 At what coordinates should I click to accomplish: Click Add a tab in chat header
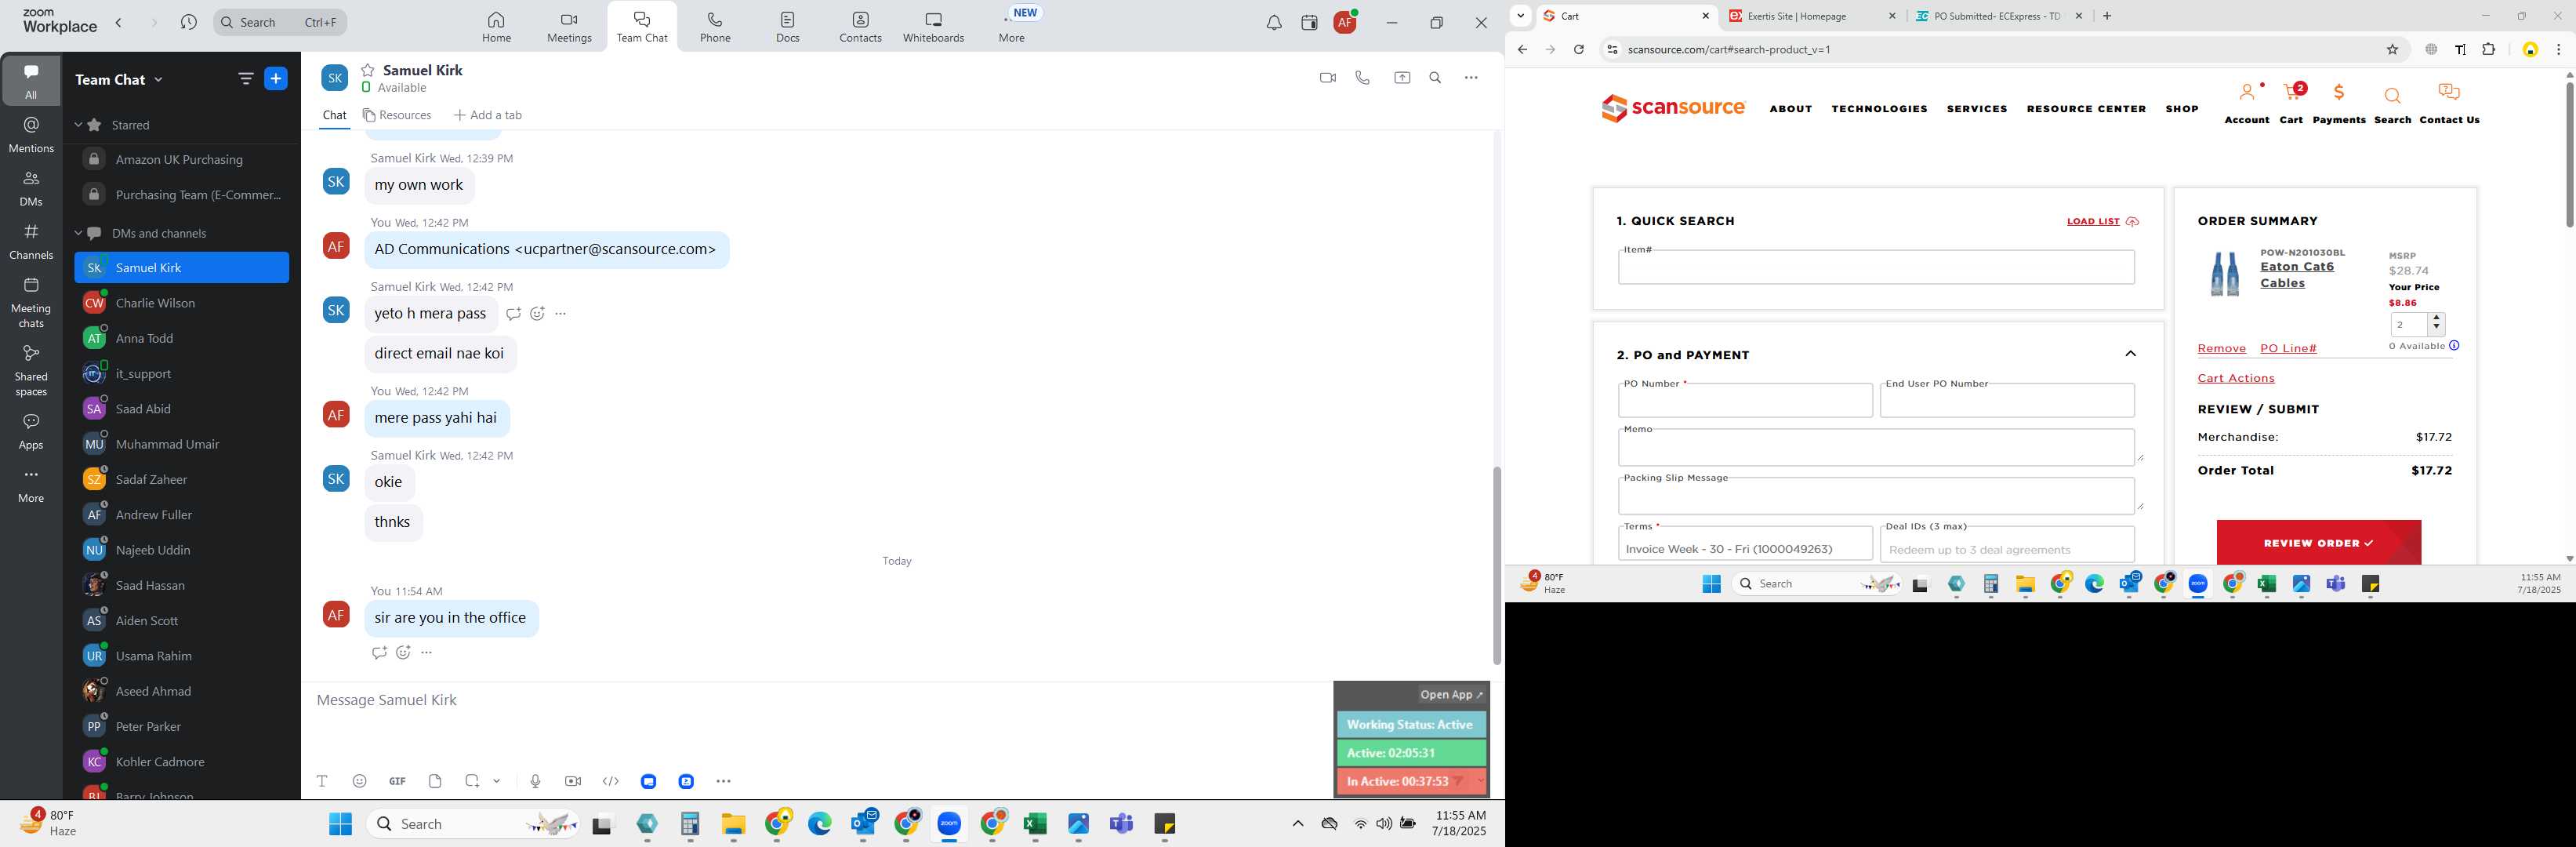click(x=487, y=115)
